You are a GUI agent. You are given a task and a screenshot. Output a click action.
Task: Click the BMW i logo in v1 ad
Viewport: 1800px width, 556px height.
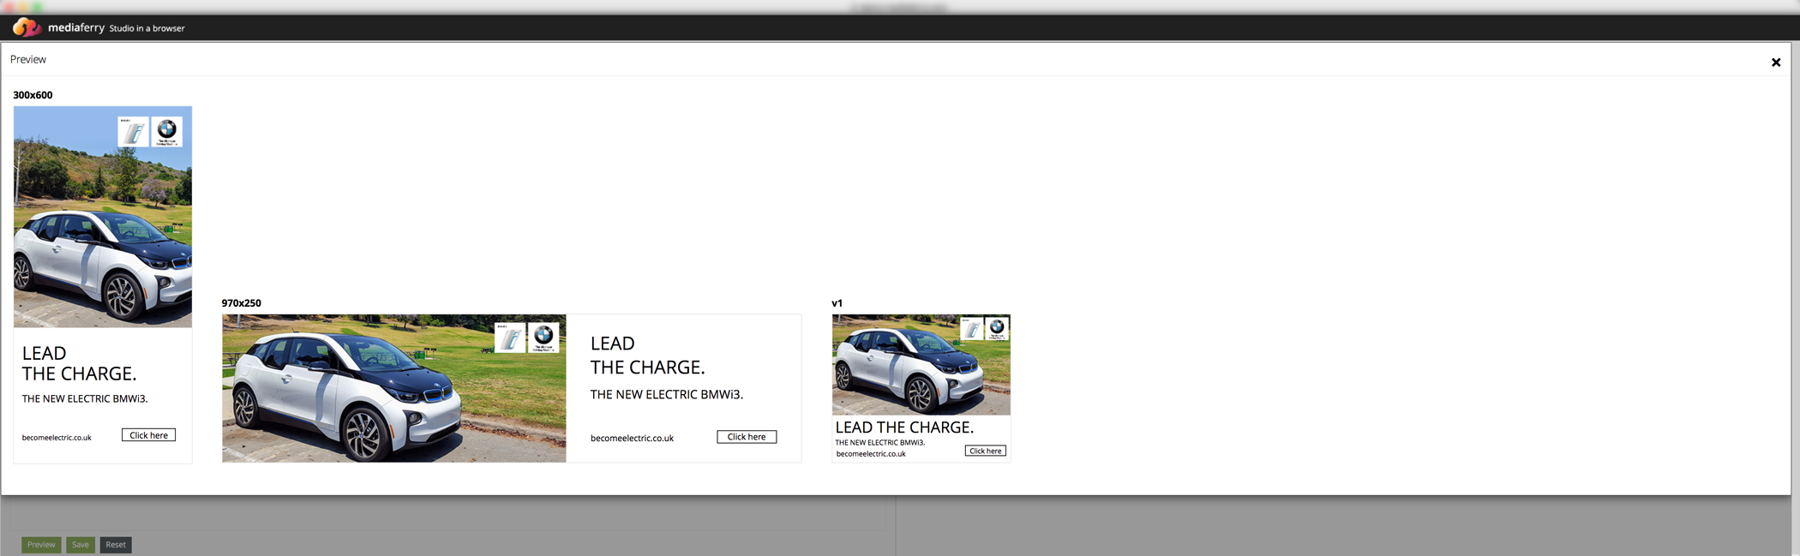(x=972, y=329)
